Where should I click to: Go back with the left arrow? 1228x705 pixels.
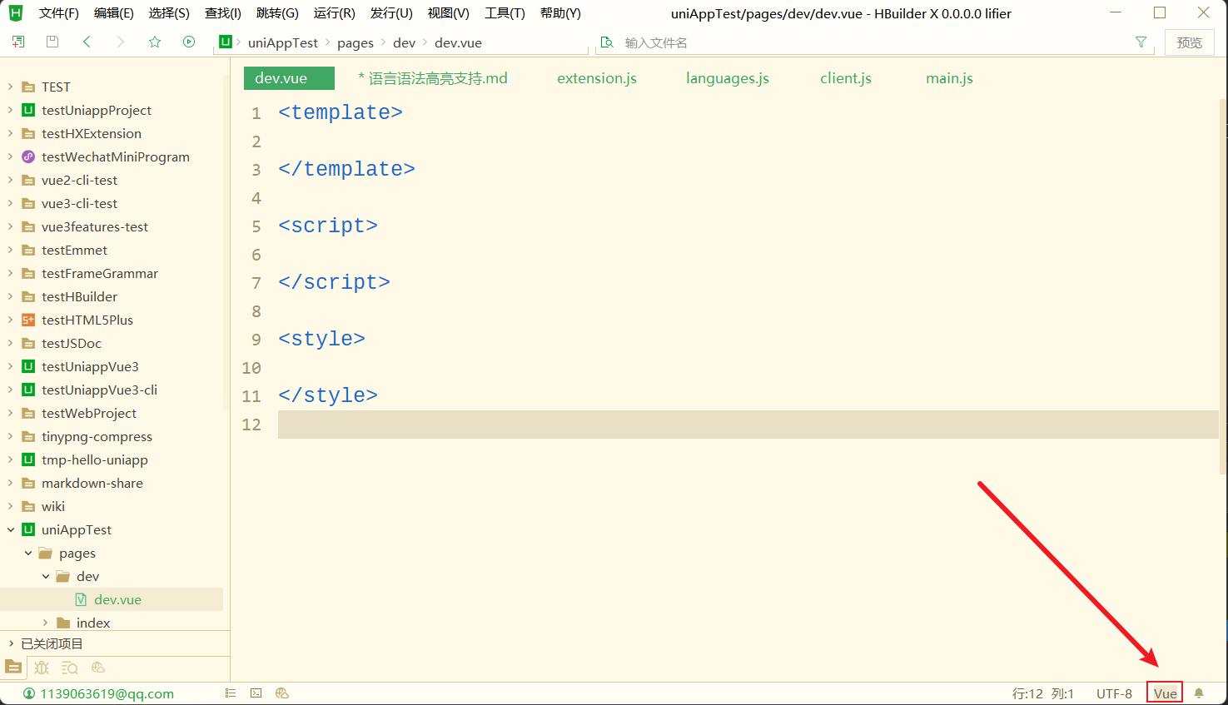click(x=87, y=42)
